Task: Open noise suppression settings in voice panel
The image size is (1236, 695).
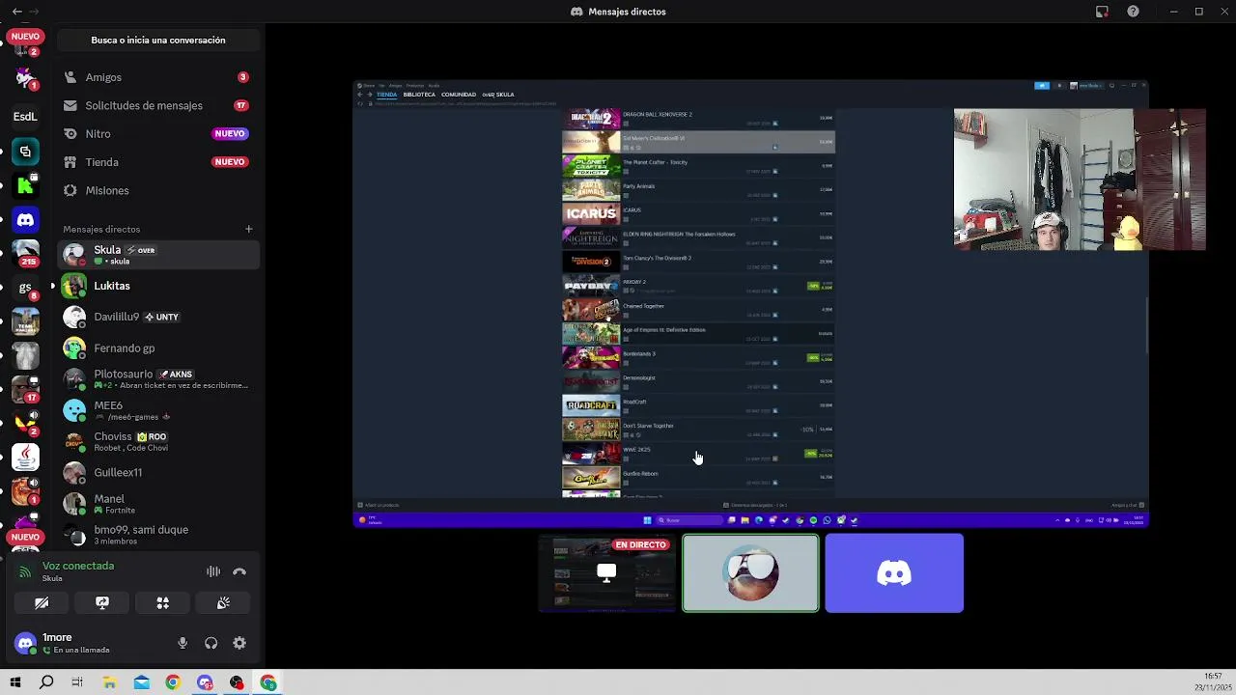Action: click(x=213, y=571)
